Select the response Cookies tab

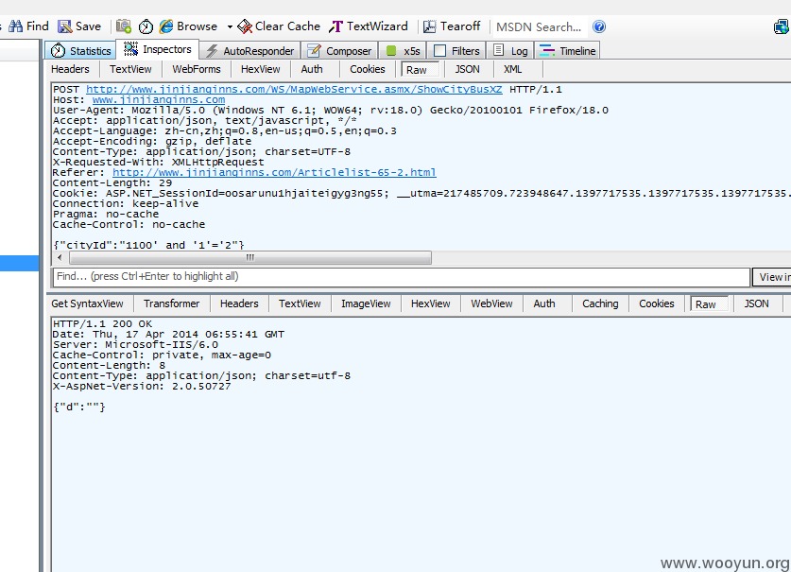coord(656,303)
